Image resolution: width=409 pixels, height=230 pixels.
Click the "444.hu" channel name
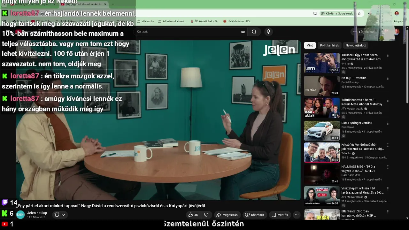(345, 64)
